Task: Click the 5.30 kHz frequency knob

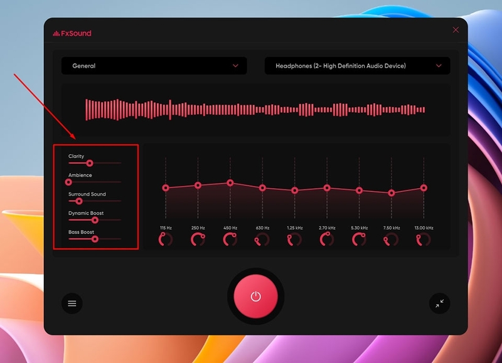Action: tap(359, 239)
